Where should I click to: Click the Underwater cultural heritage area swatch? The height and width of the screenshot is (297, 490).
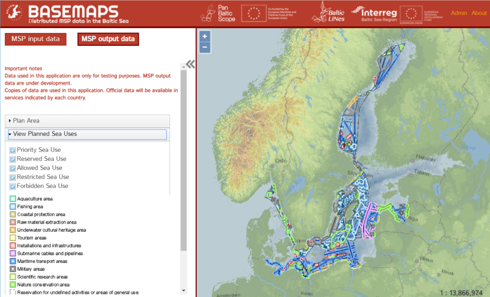pos(12,230)
